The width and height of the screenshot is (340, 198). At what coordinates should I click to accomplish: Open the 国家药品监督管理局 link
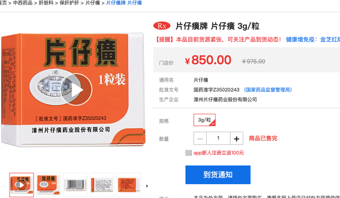point(268,90)
